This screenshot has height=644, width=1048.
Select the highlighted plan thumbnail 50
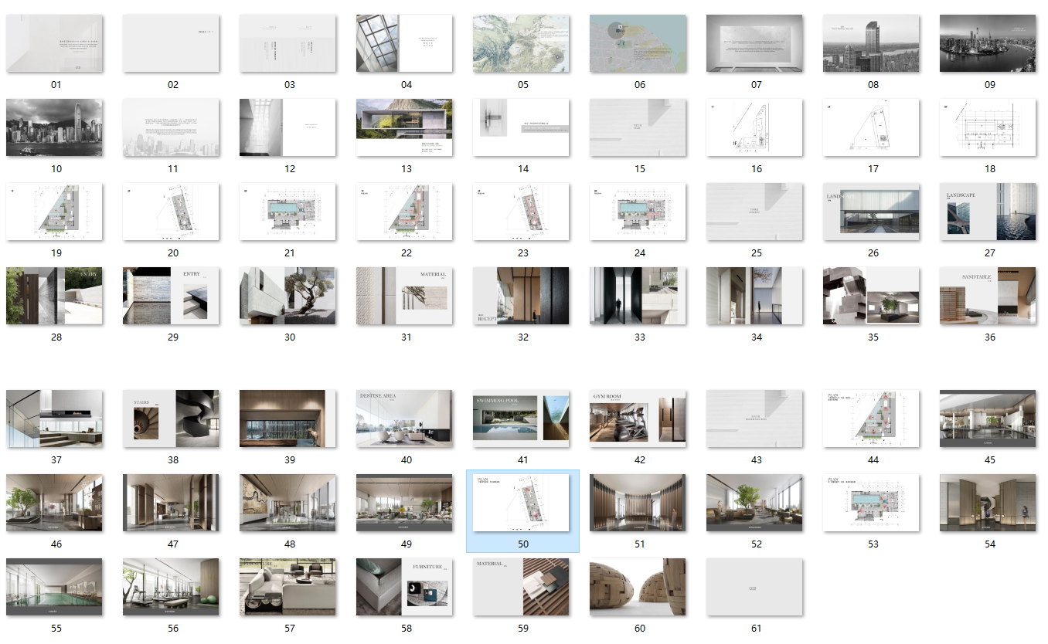522,503
